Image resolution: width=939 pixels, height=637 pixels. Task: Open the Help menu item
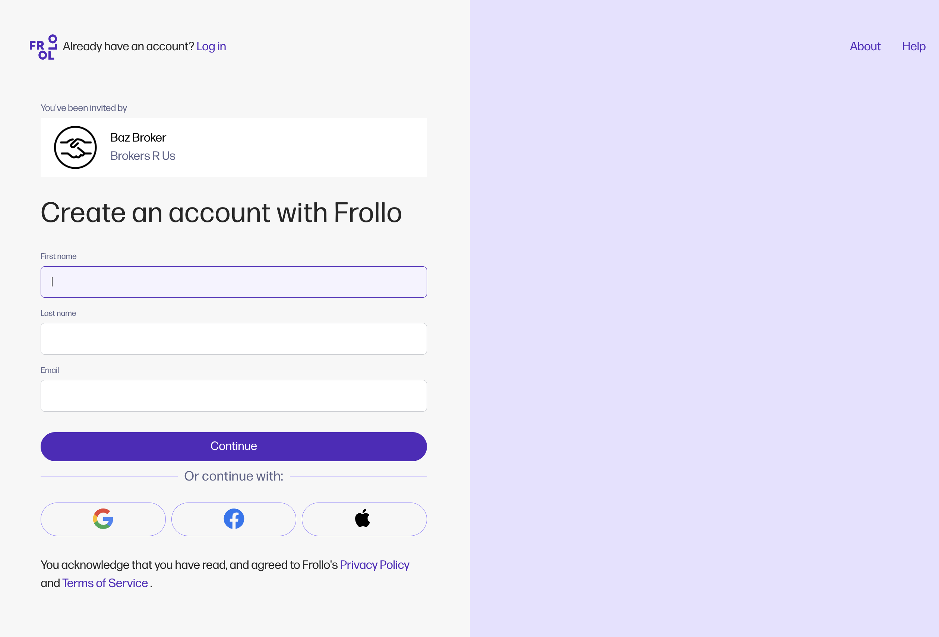tap(914, 47)
